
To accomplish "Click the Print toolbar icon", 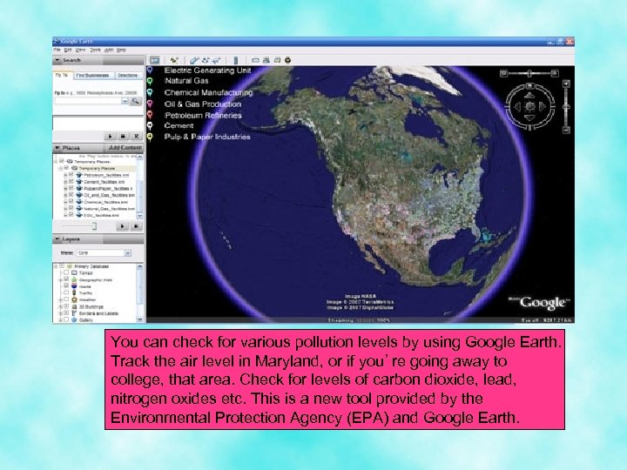I will coord(266,60).
